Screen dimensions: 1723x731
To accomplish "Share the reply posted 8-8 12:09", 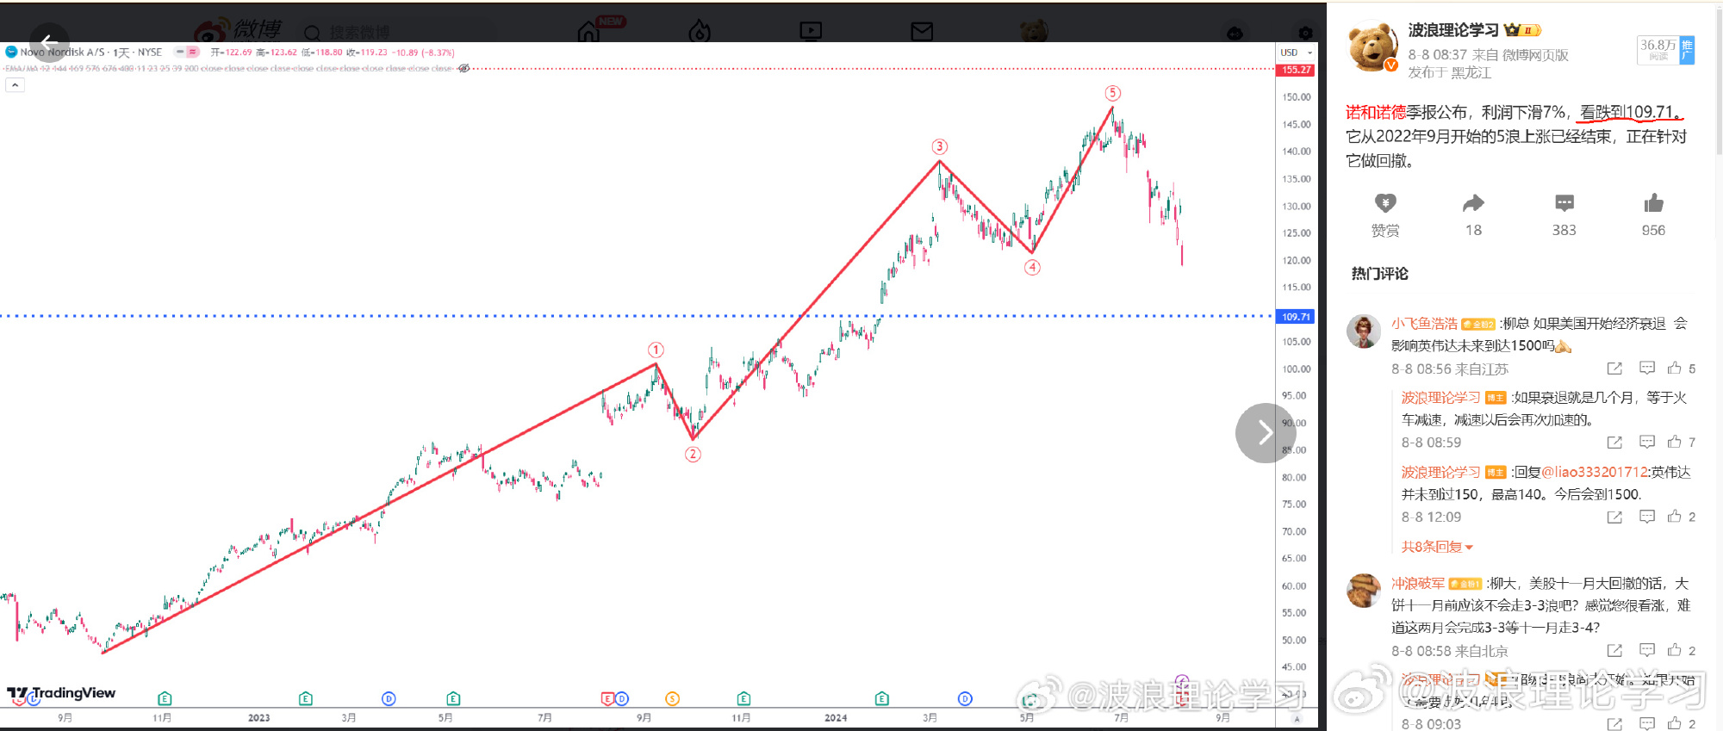I will (x=1614, y=517).
